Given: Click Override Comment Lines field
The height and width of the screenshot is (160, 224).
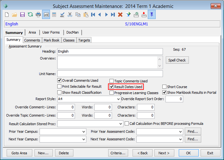Looking at the screenshot, I should tap(66, 107).
